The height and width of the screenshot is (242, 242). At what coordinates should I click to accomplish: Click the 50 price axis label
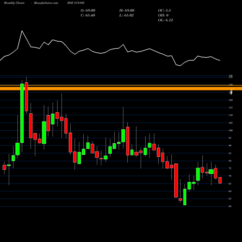[x=230, y=206]
